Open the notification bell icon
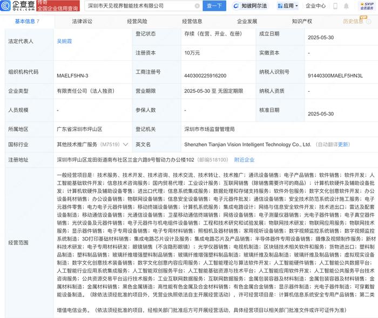This screenshot has width=378, height=318. (346, 6)
